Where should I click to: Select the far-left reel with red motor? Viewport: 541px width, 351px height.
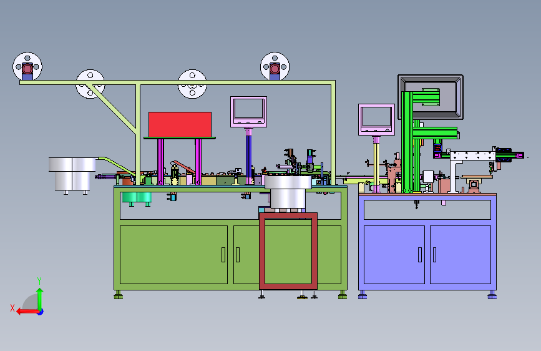point(27,67)
